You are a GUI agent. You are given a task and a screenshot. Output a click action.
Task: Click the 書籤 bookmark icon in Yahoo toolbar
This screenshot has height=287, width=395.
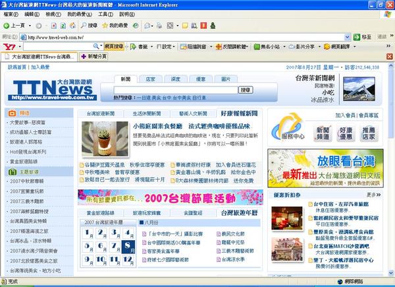point(133,46)
